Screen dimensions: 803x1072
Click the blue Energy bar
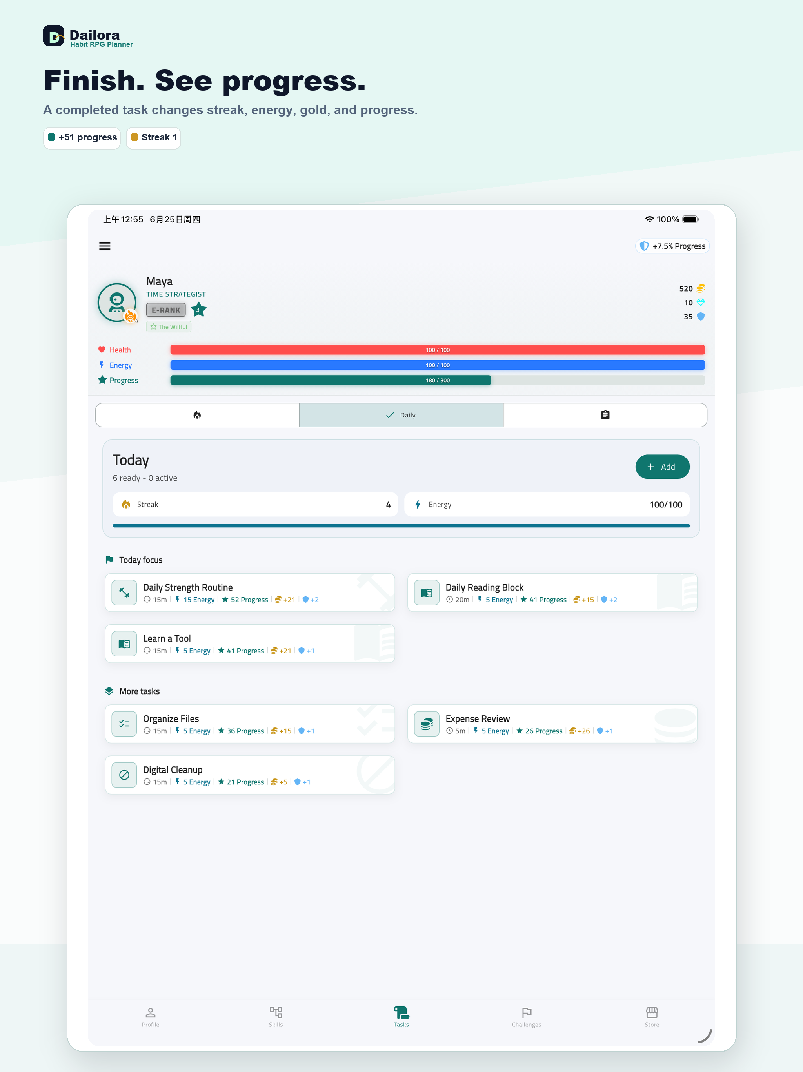437,365
